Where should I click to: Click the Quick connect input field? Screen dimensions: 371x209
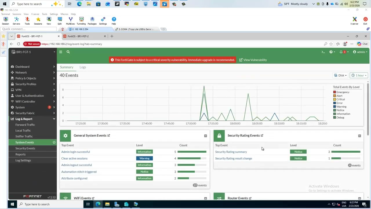click(x=28, y=29)
